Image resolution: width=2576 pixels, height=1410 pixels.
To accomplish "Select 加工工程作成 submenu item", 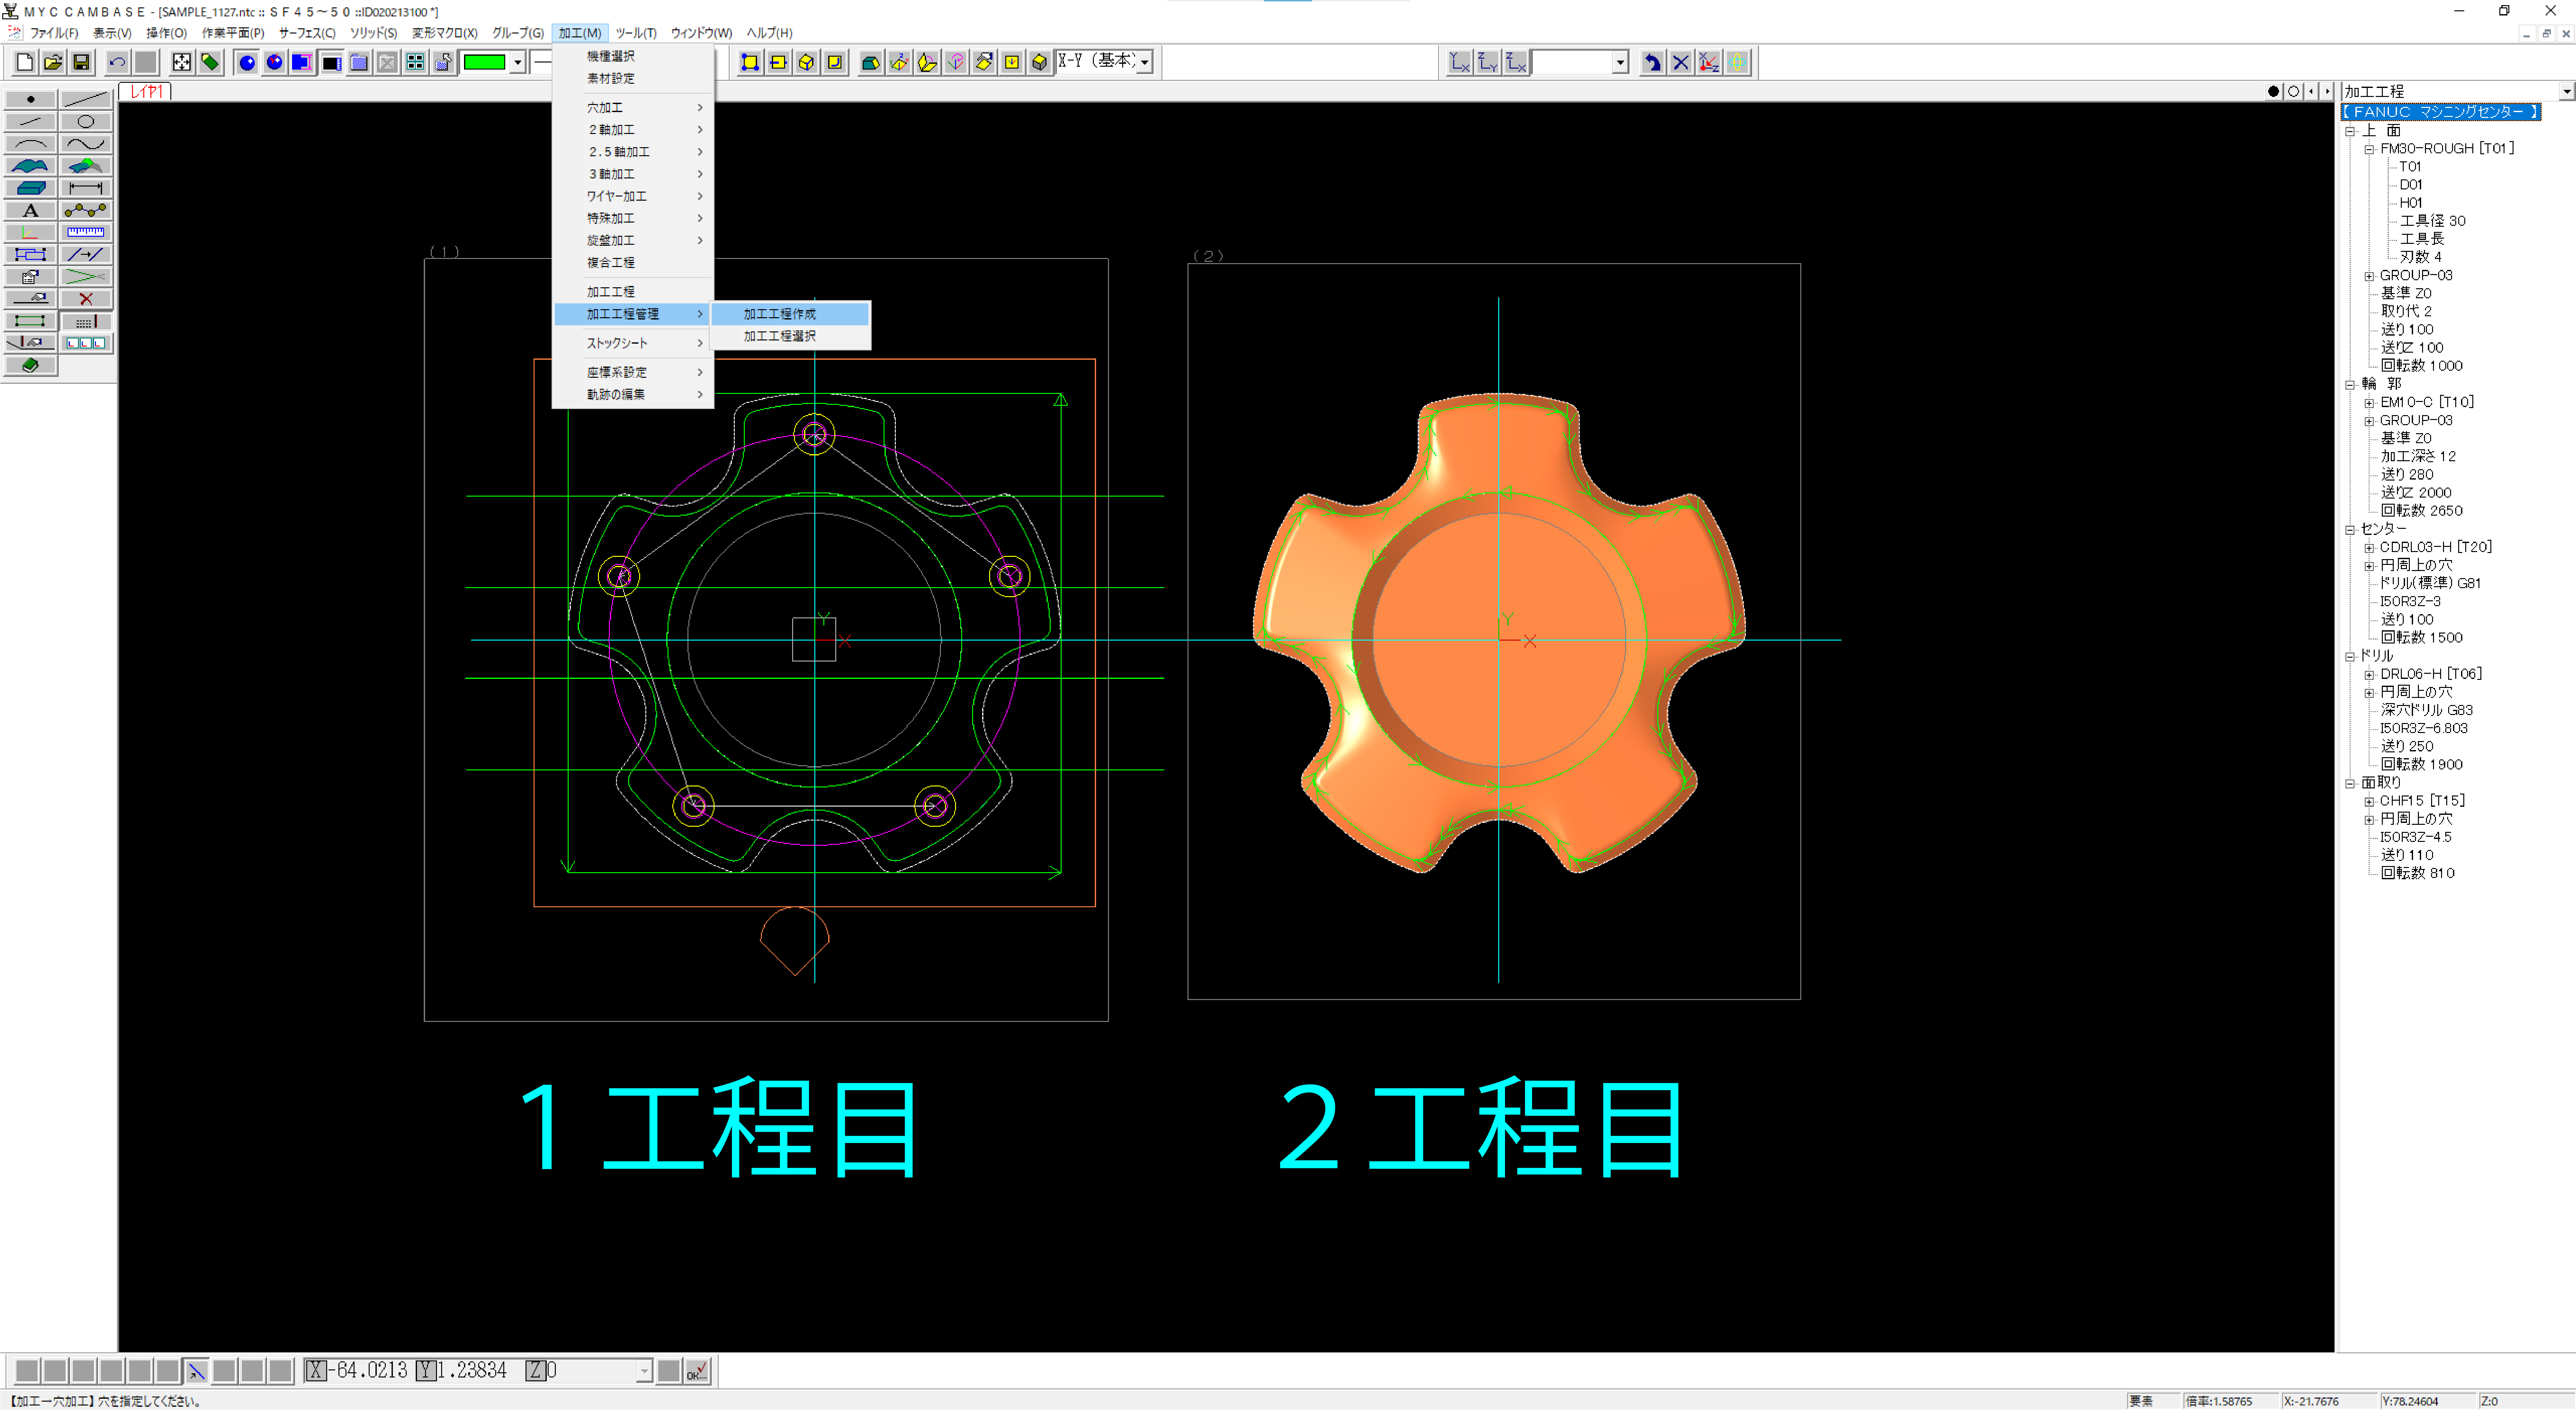I will [x=790, y=314].
